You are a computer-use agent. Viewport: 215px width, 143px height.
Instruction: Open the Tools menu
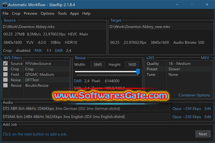[62, 13]
